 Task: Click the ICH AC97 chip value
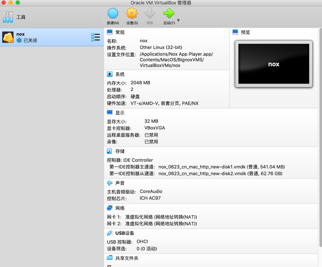pos(150,198)
